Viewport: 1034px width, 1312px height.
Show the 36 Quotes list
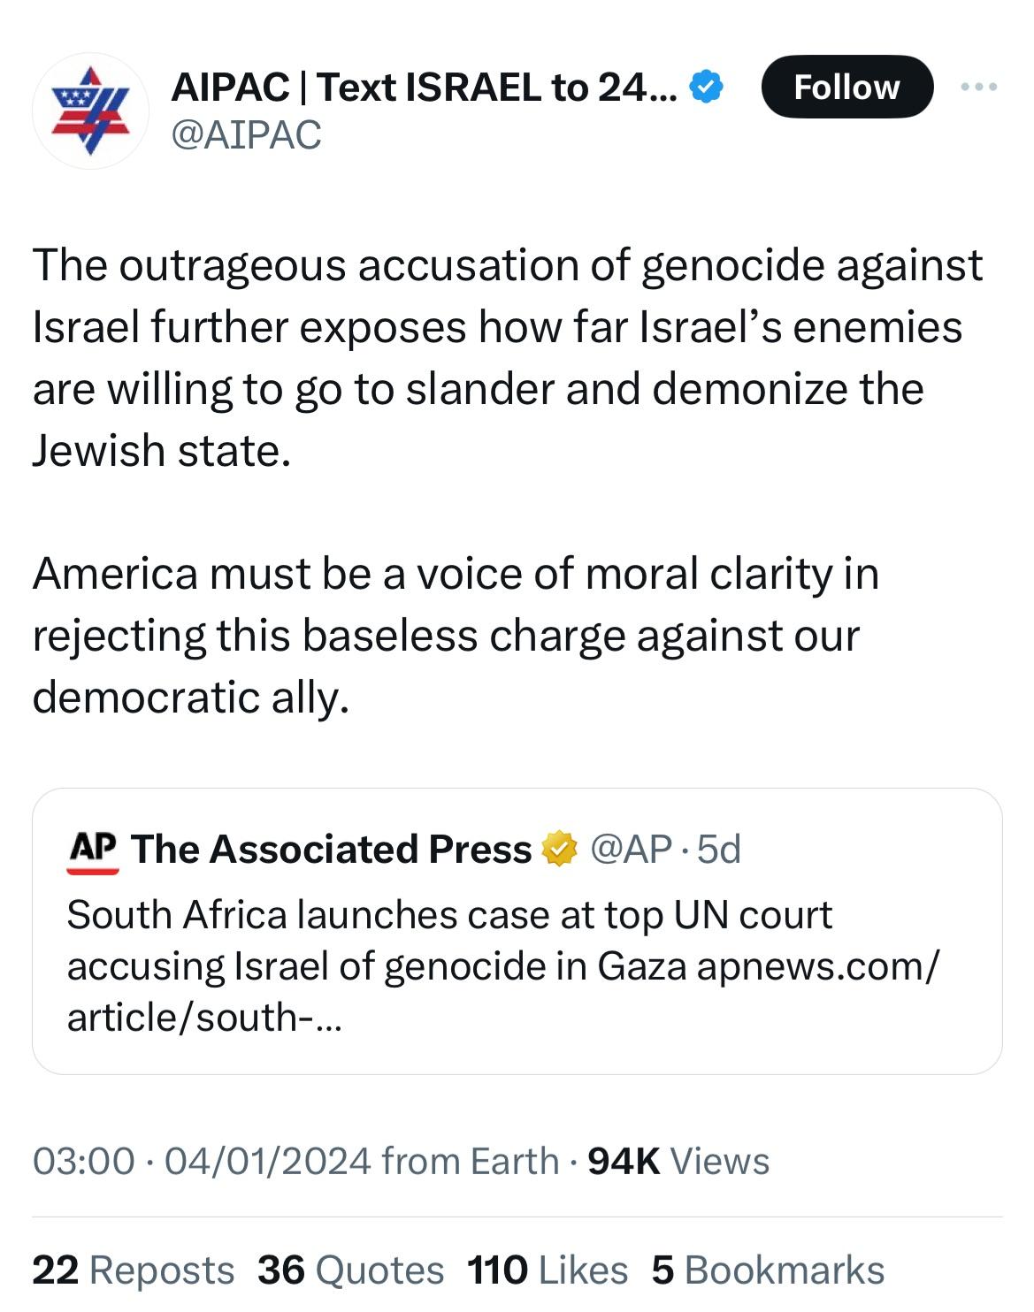pos(350,1270)
